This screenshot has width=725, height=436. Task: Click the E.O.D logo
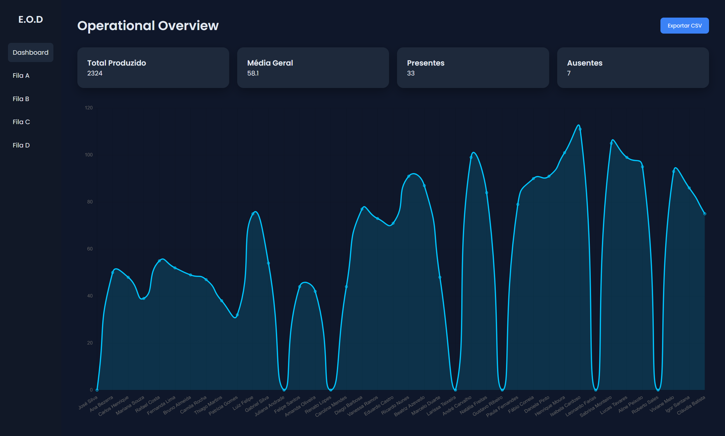pyautogui.click(x=30, y=19)
